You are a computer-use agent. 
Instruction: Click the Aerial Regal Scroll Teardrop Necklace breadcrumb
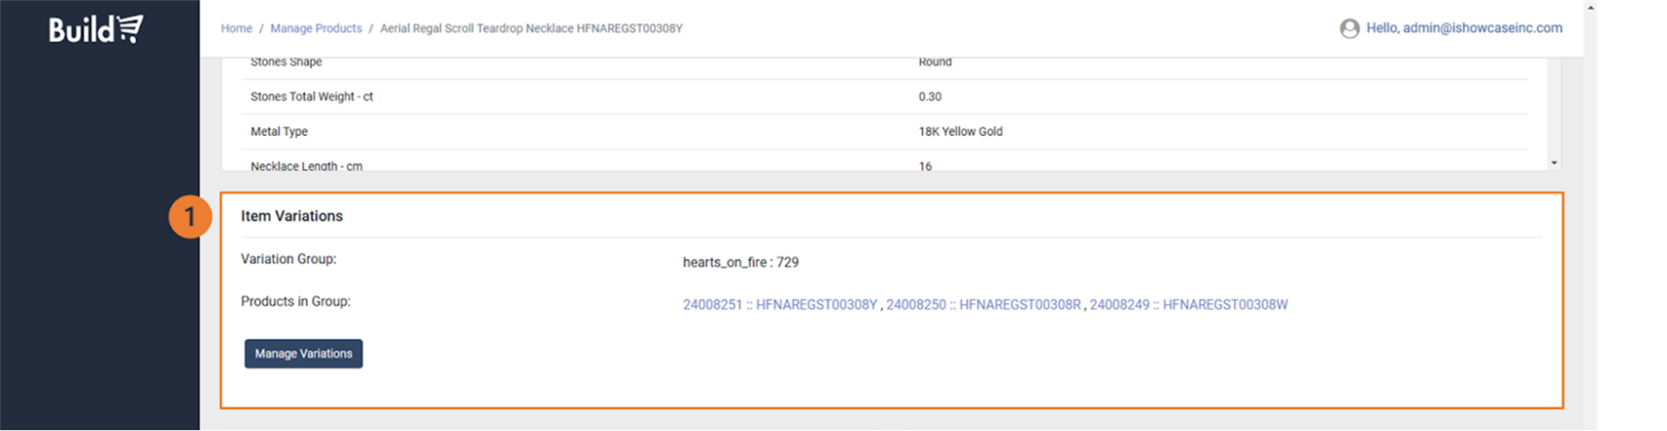tap(531, 28)
